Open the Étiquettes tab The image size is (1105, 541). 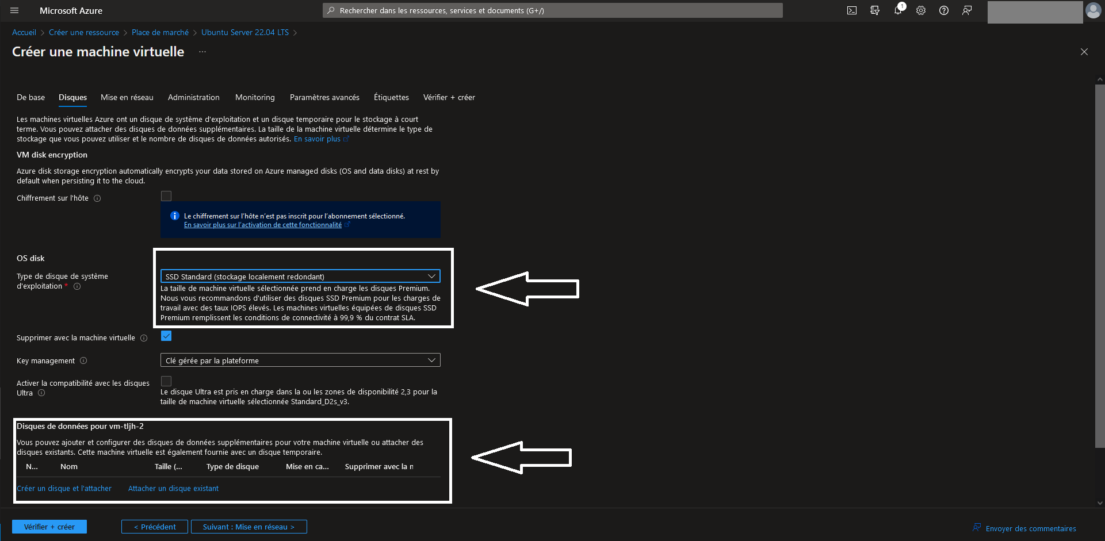(391, 97)
